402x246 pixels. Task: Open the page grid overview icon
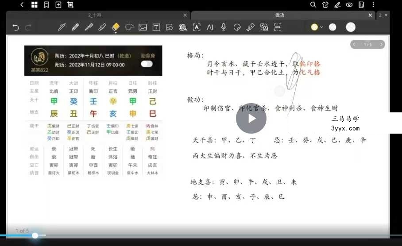tap(35, 4)
